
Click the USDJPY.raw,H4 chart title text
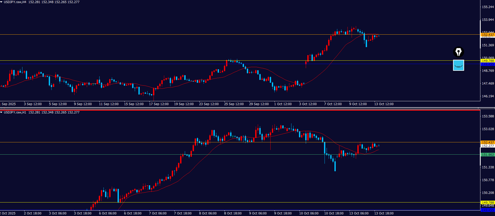[15, 2]
